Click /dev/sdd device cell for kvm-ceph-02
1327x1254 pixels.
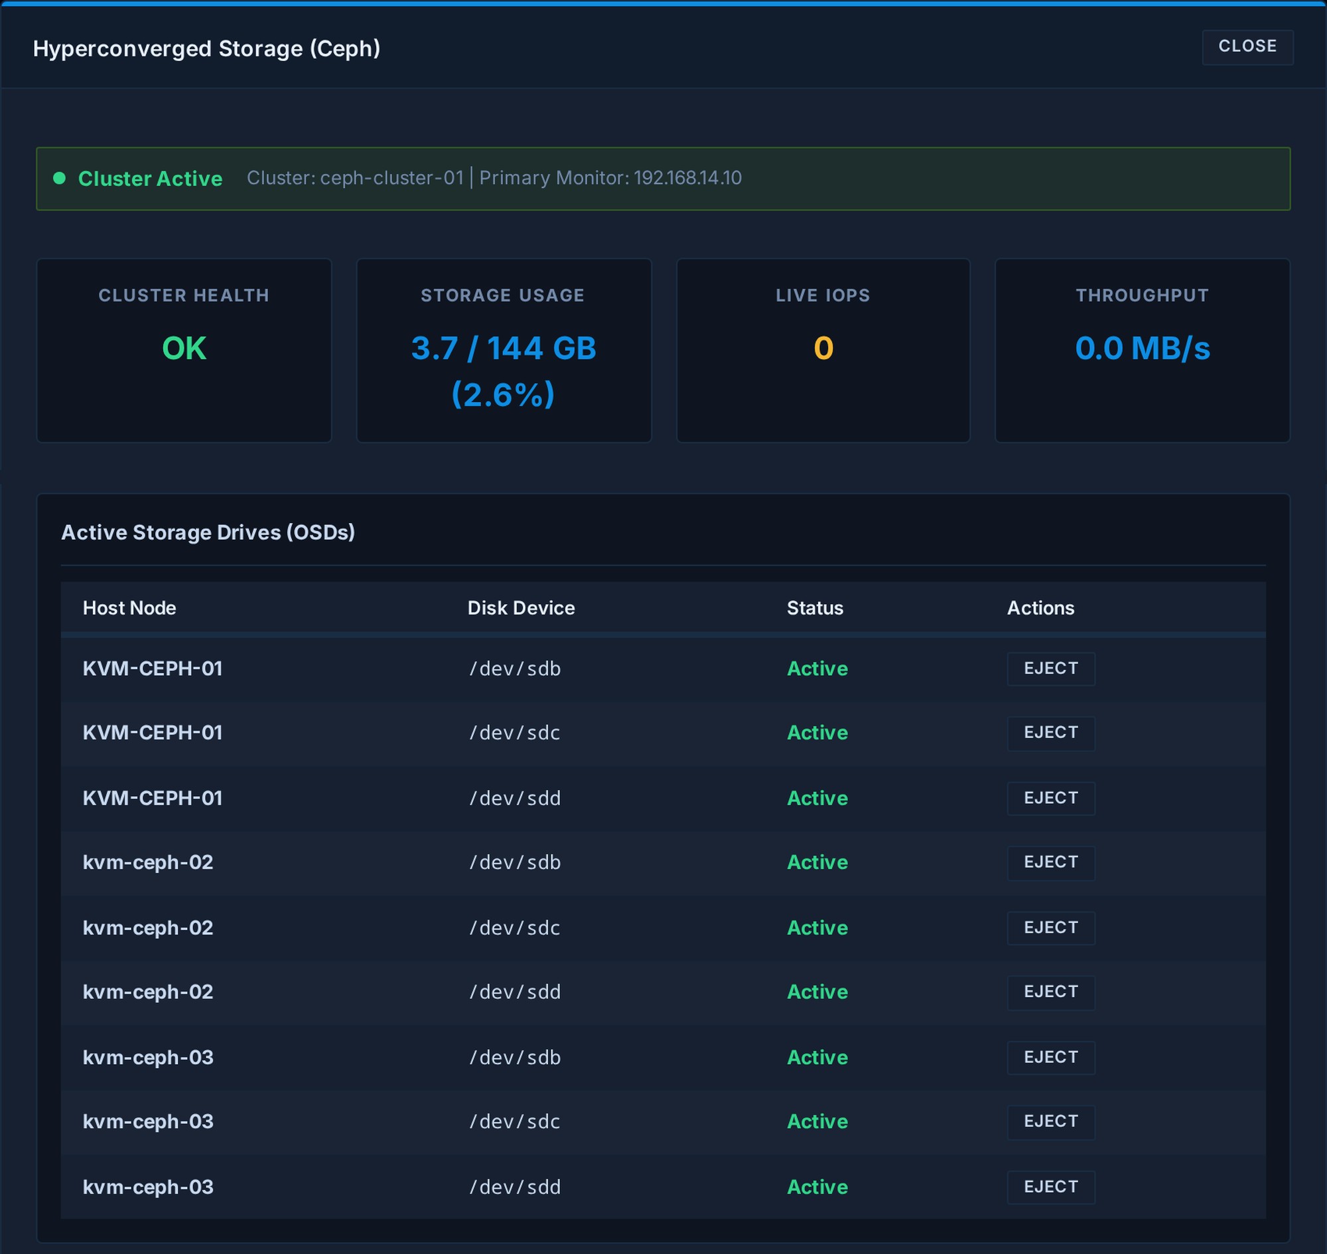pyautogui.click(x=515, y=992)
